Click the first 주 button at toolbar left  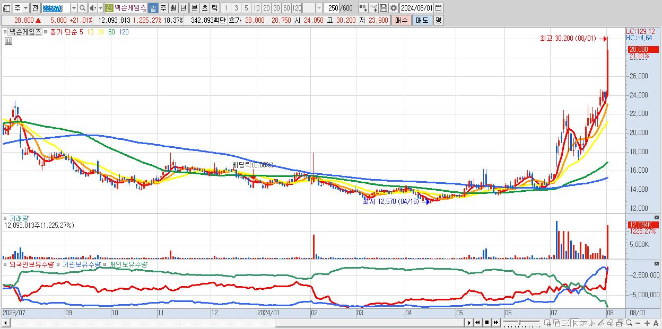coord(18,8)
